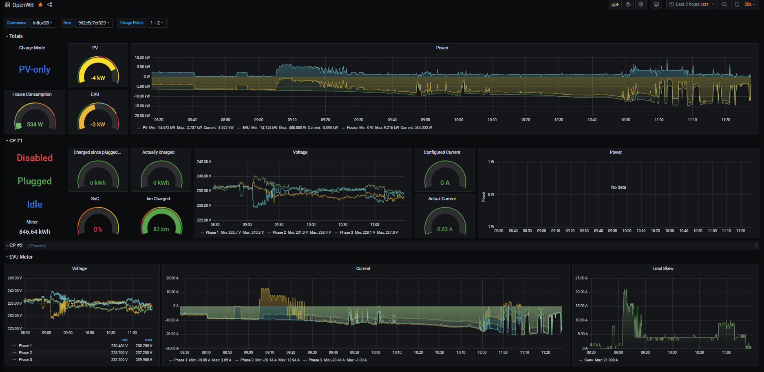
Task: Open the Load Skew panel title menu
Action: (x=663, y=268)
